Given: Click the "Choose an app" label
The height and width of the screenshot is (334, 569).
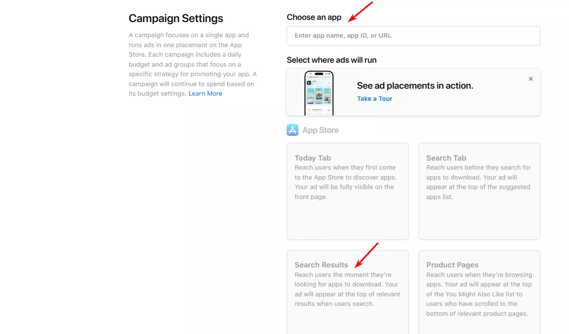Looking at the screenshot, I should 314,17.
